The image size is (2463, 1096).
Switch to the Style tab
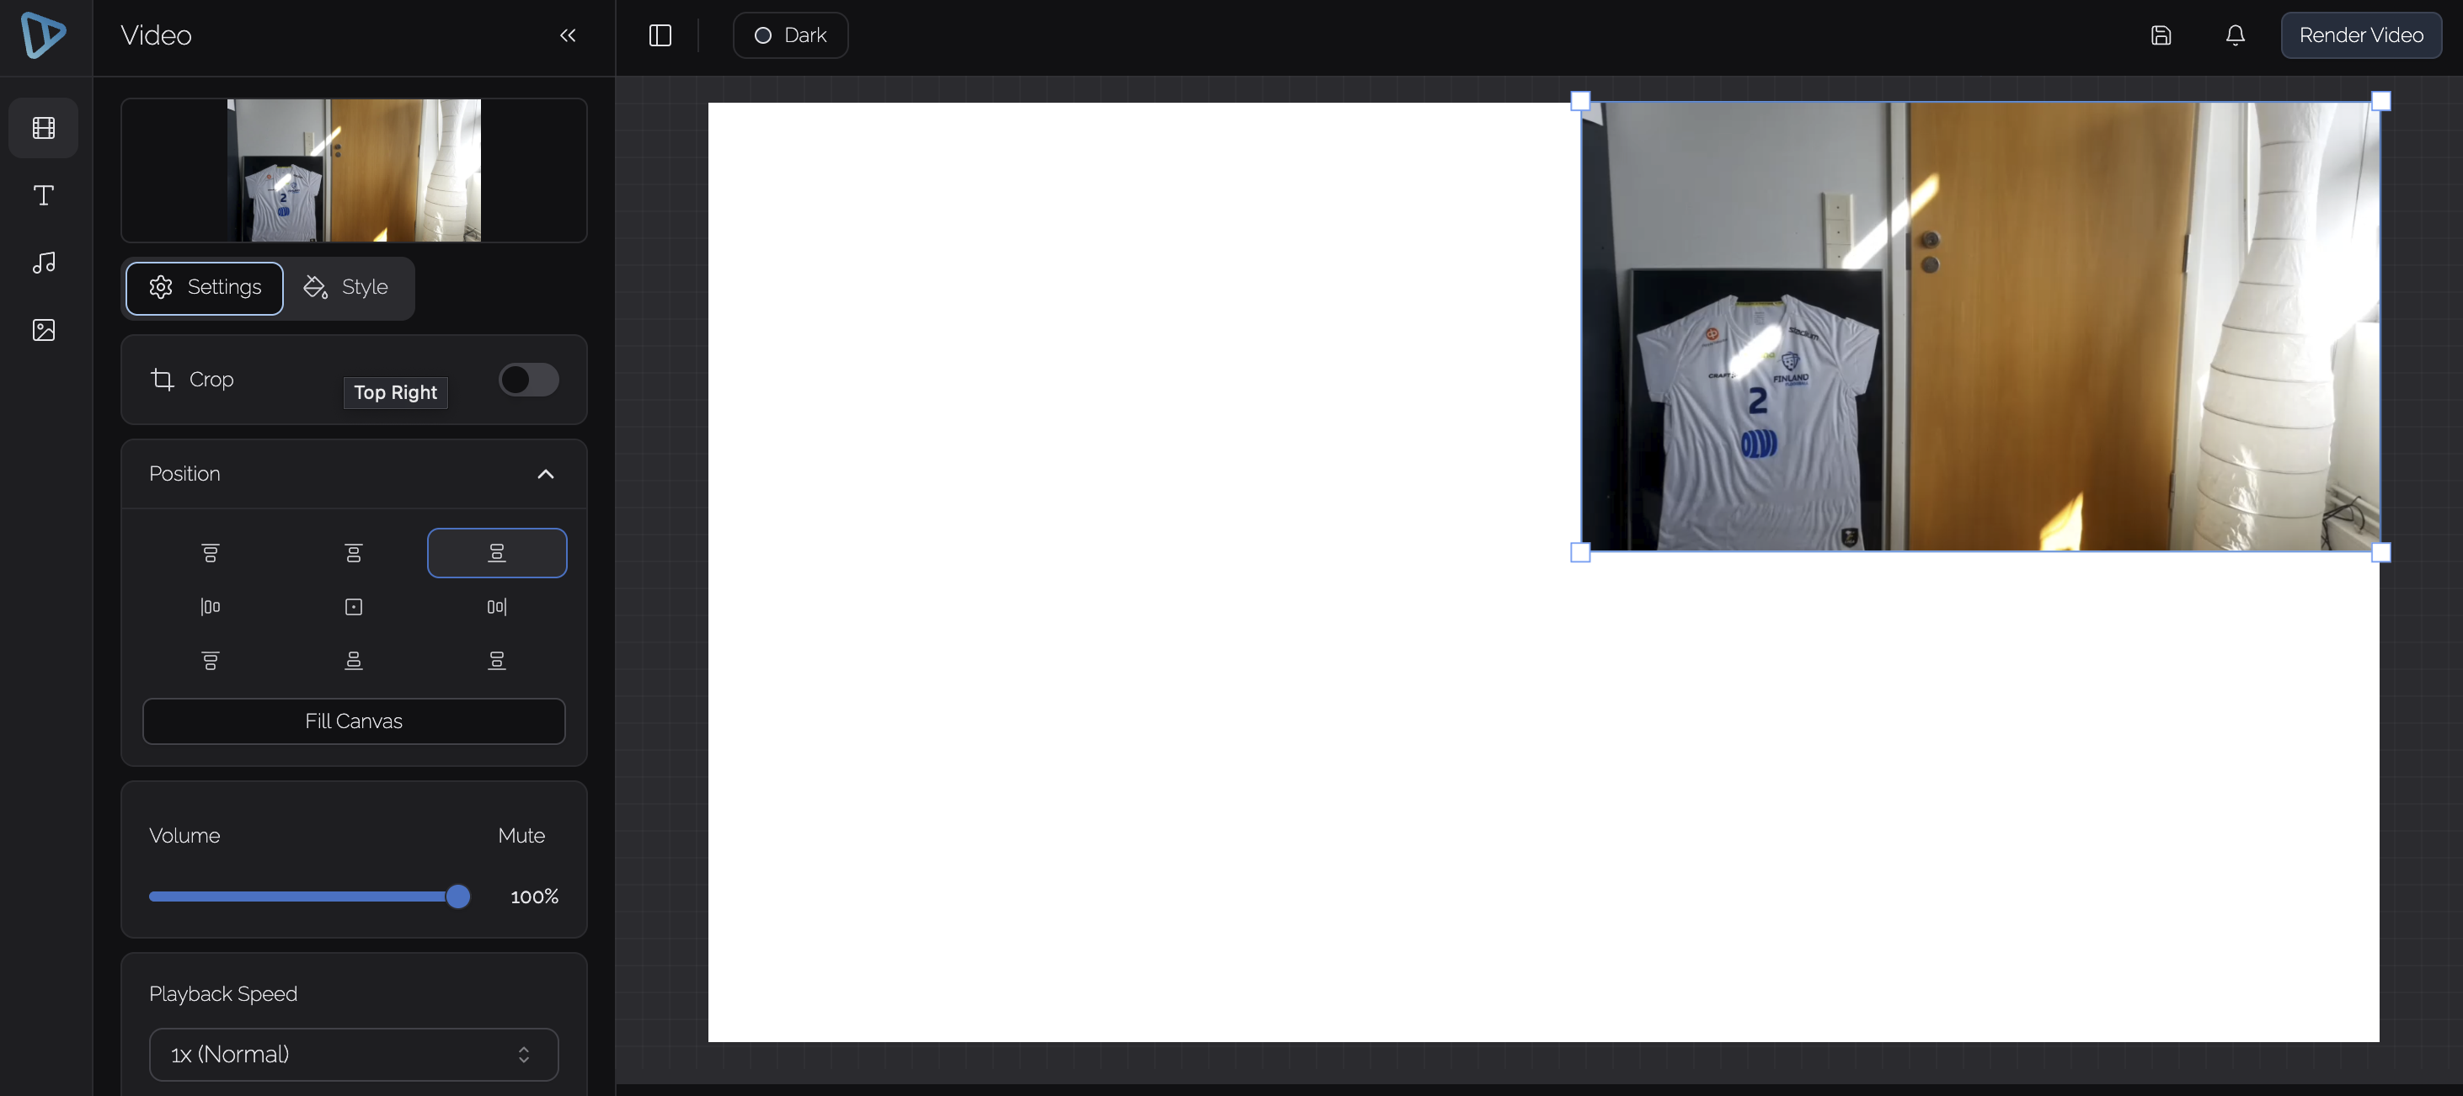(346, 287)
